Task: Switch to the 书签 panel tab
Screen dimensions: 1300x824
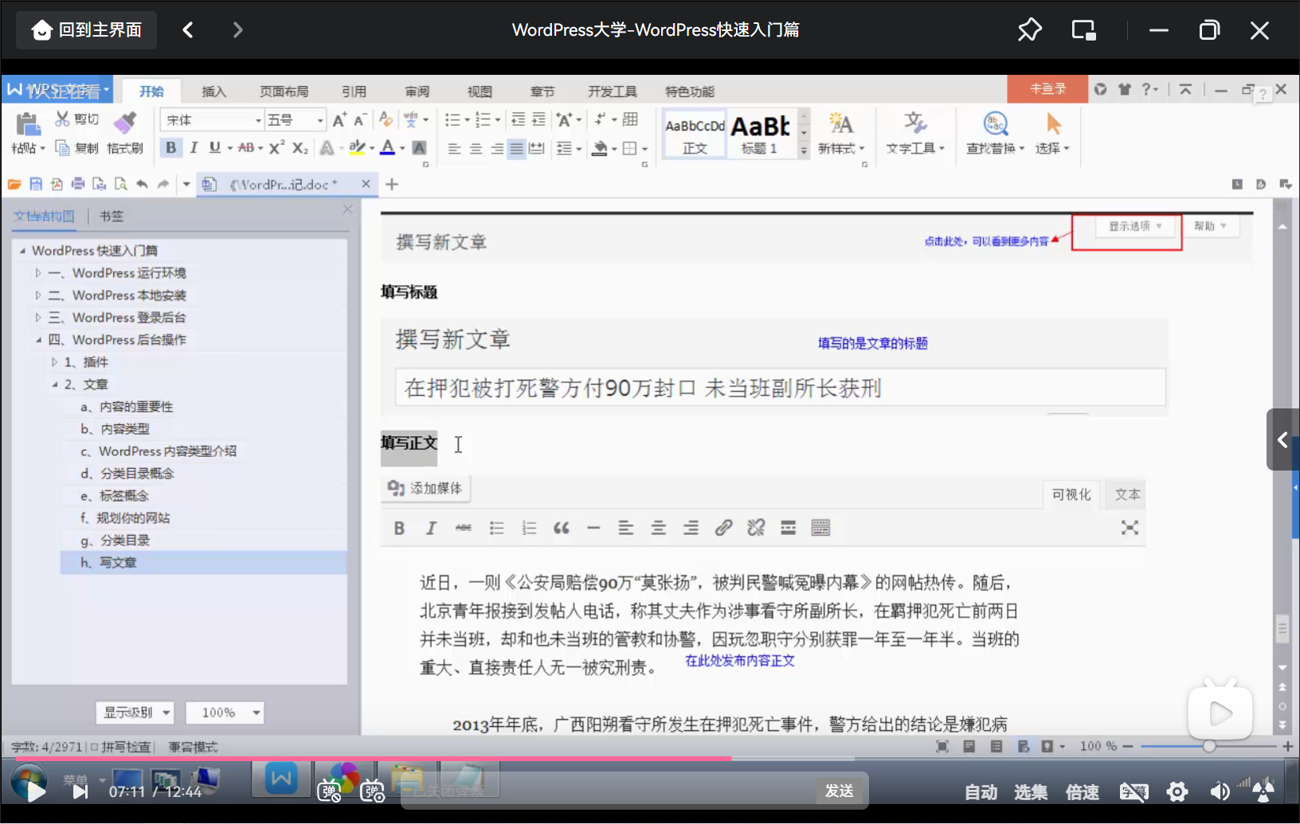Action: (x=112, y=217)
